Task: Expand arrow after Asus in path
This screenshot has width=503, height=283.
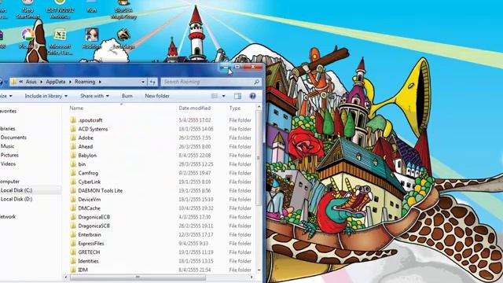Action: [41, 82]
